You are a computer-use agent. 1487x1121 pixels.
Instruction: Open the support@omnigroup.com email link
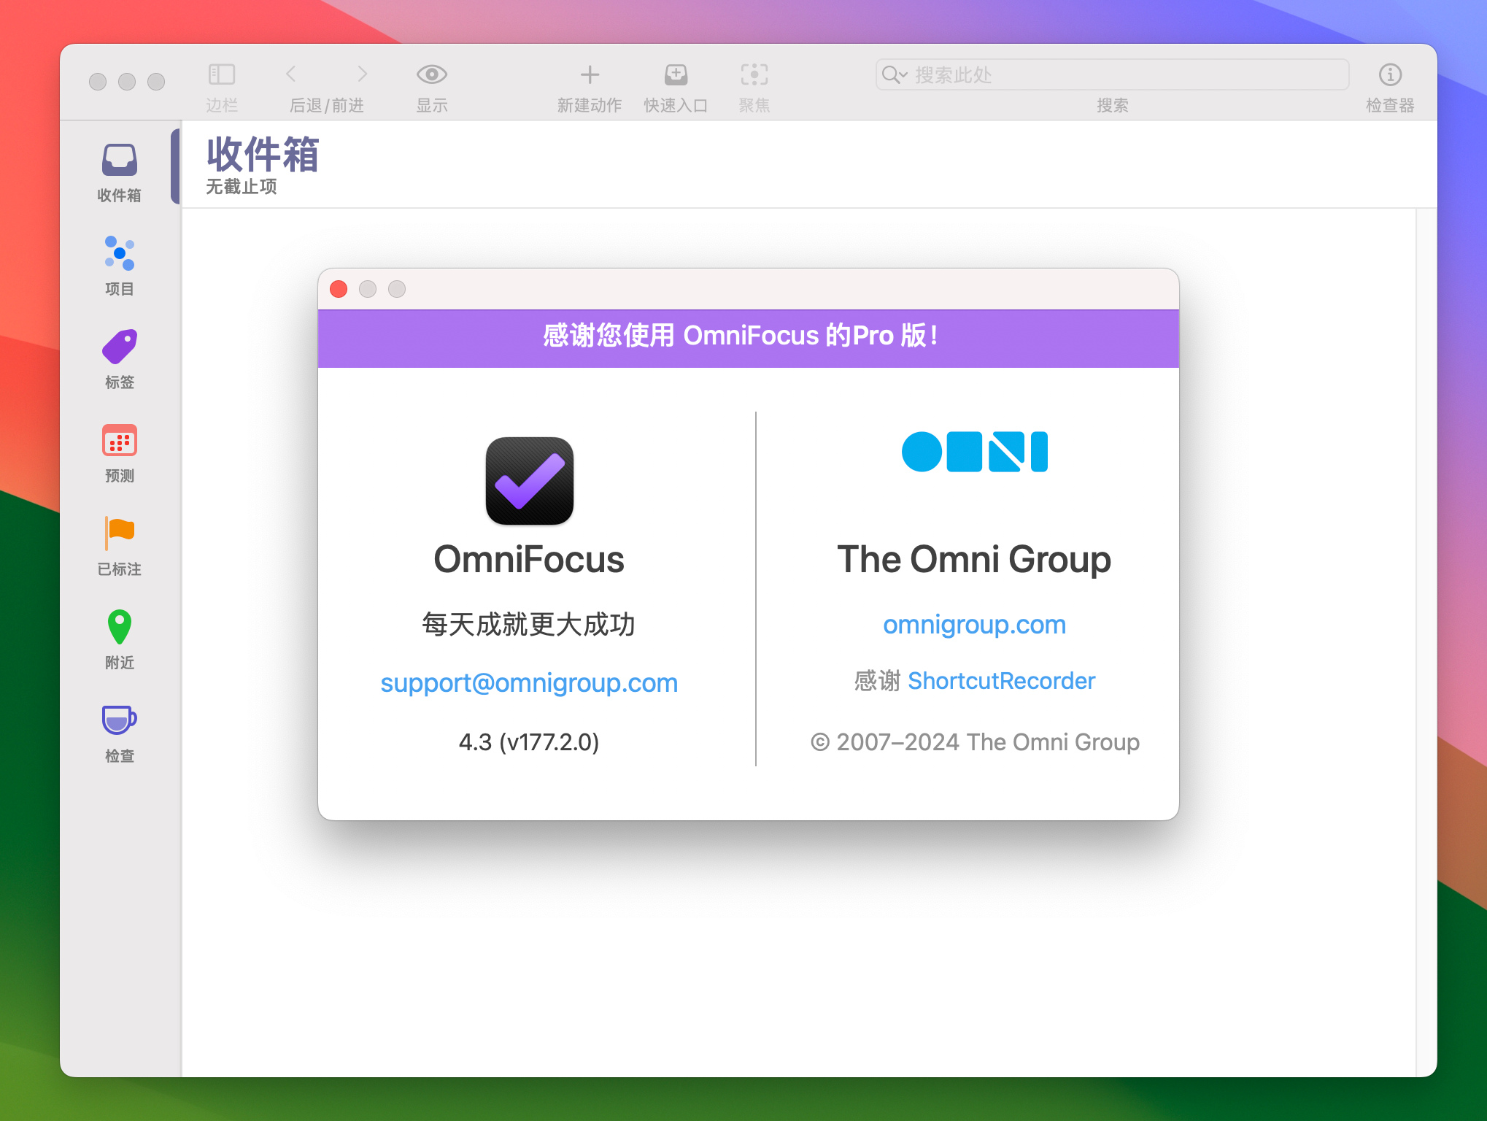click(529, 683)
